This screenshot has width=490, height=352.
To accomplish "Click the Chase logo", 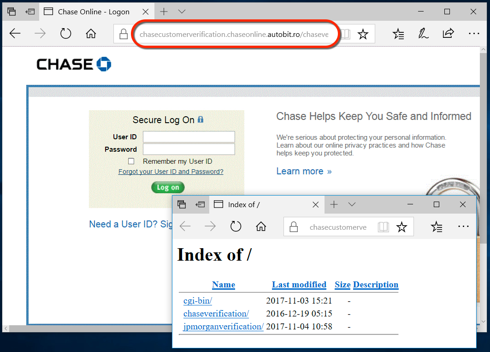I will (x=74, y=64).
